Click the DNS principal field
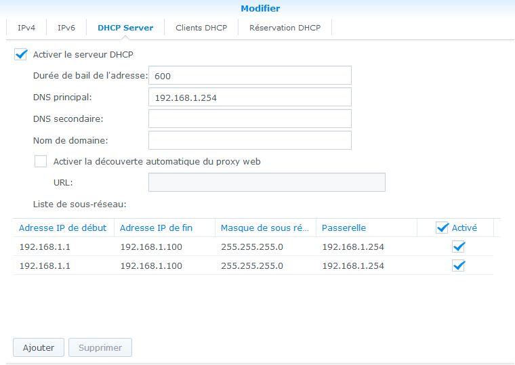 [x=249, y=98]
